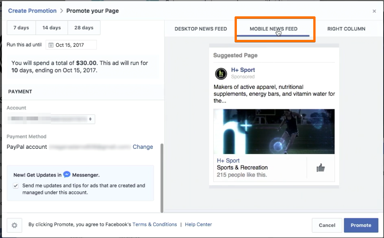This screenshot has width=384, height=238.
Task: Click the 'Suggested Page' heading
Action: (235, 55)
